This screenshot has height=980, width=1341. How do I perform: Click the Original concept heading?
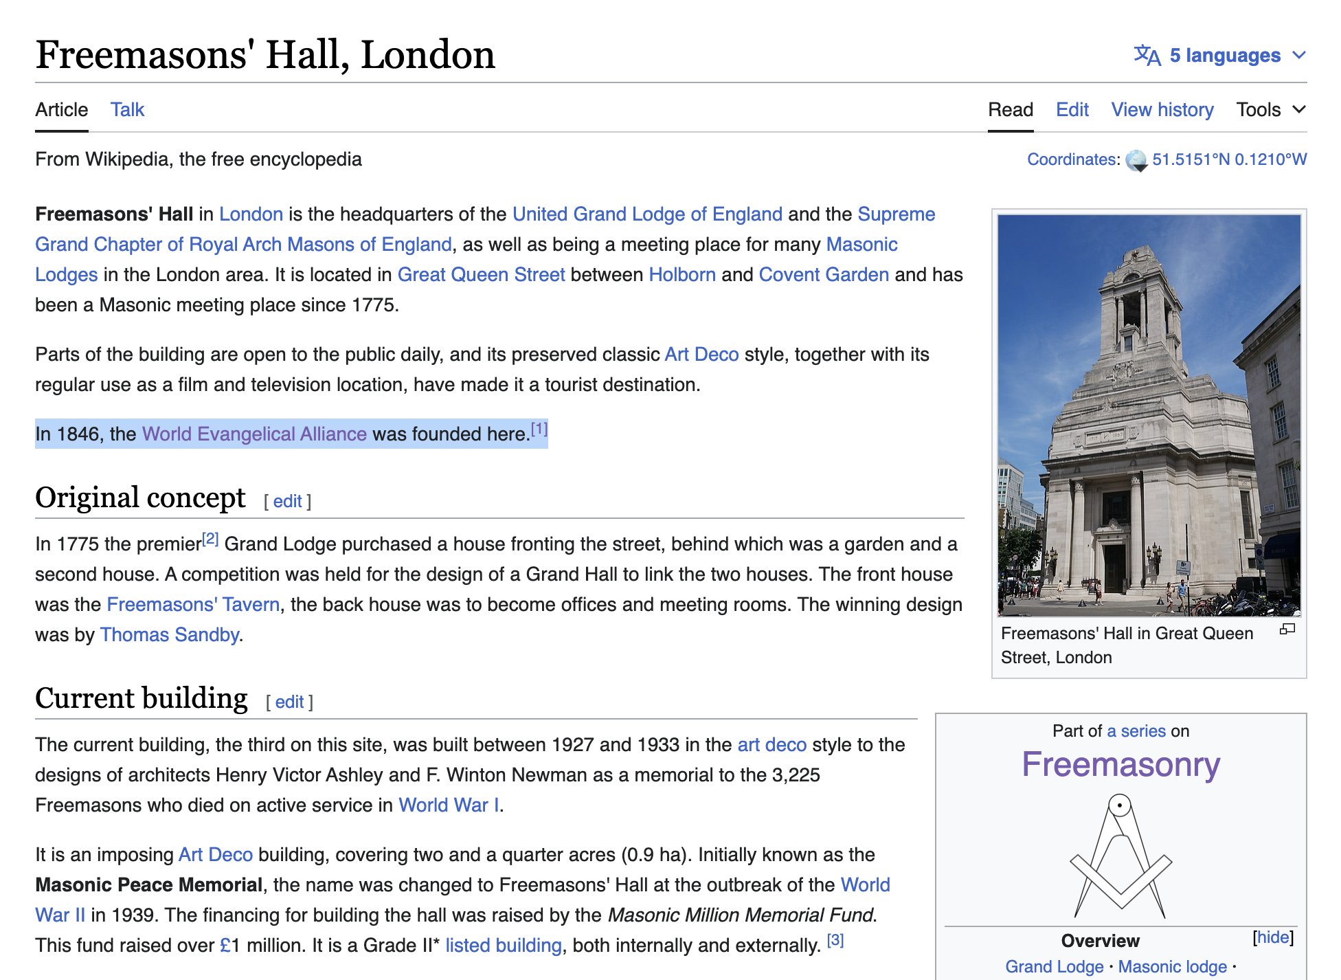click(x=140, y=497)
